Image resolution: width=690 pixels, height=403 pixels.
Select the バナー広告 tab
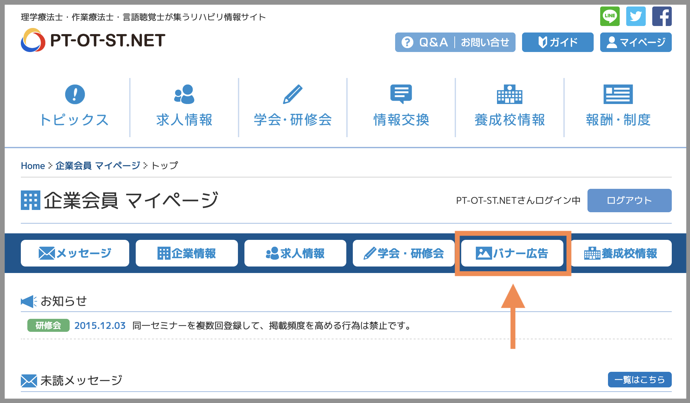[x=512, y=253]
